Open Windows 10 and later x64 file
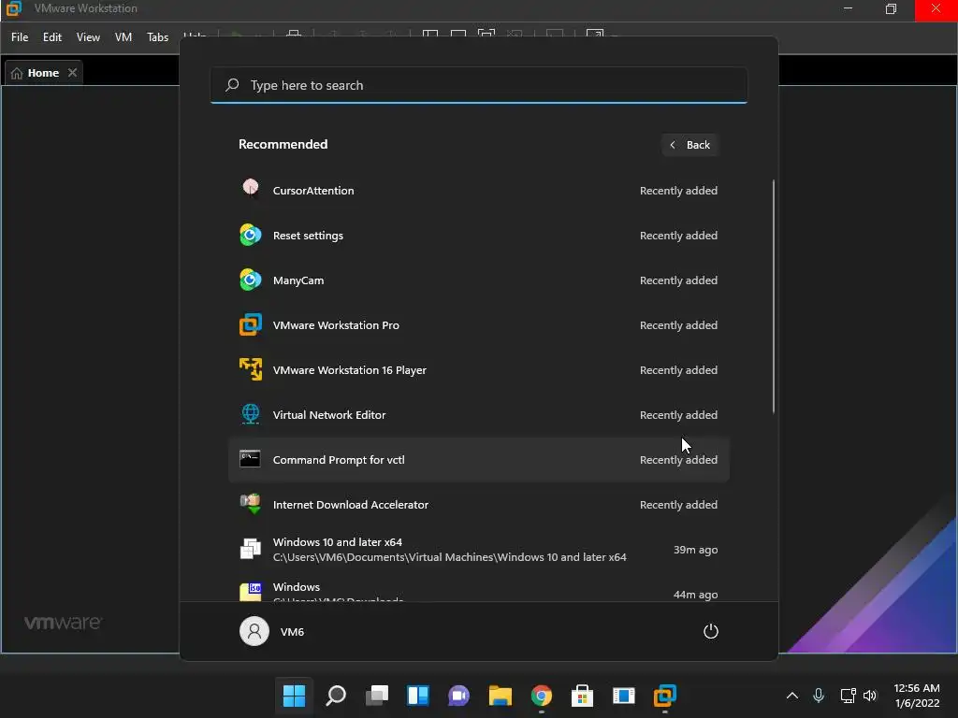The image size is (958, 718). click(478, 550)
